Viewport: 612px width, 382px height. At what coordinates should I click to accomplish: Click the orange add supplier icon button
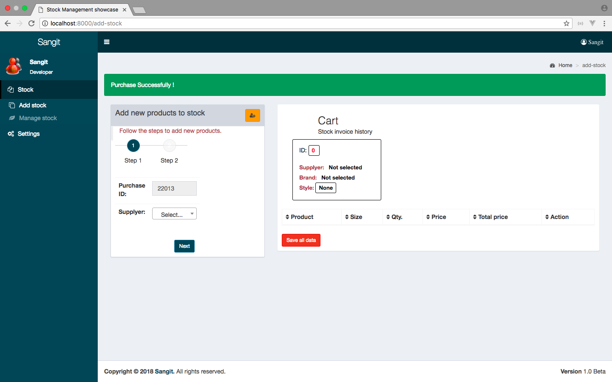click(252, 115)
